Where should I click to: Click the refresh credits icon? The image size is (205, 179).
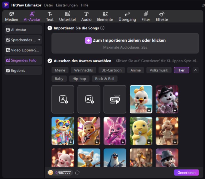77,173
